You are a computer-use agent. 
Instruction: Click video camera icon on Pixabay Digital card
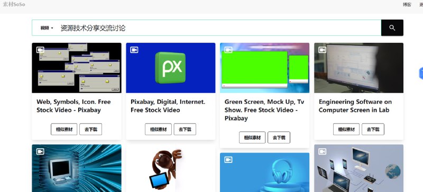(x=134, y=50)
